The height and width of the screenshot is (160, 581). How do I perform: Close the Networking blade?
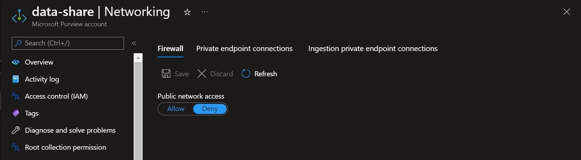coord(566,12)
